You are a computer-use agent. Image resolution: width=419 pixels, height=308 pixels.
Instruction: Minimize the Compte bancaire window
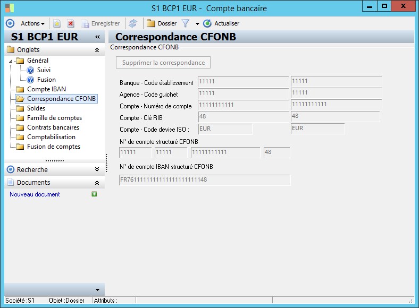[370, 6]
